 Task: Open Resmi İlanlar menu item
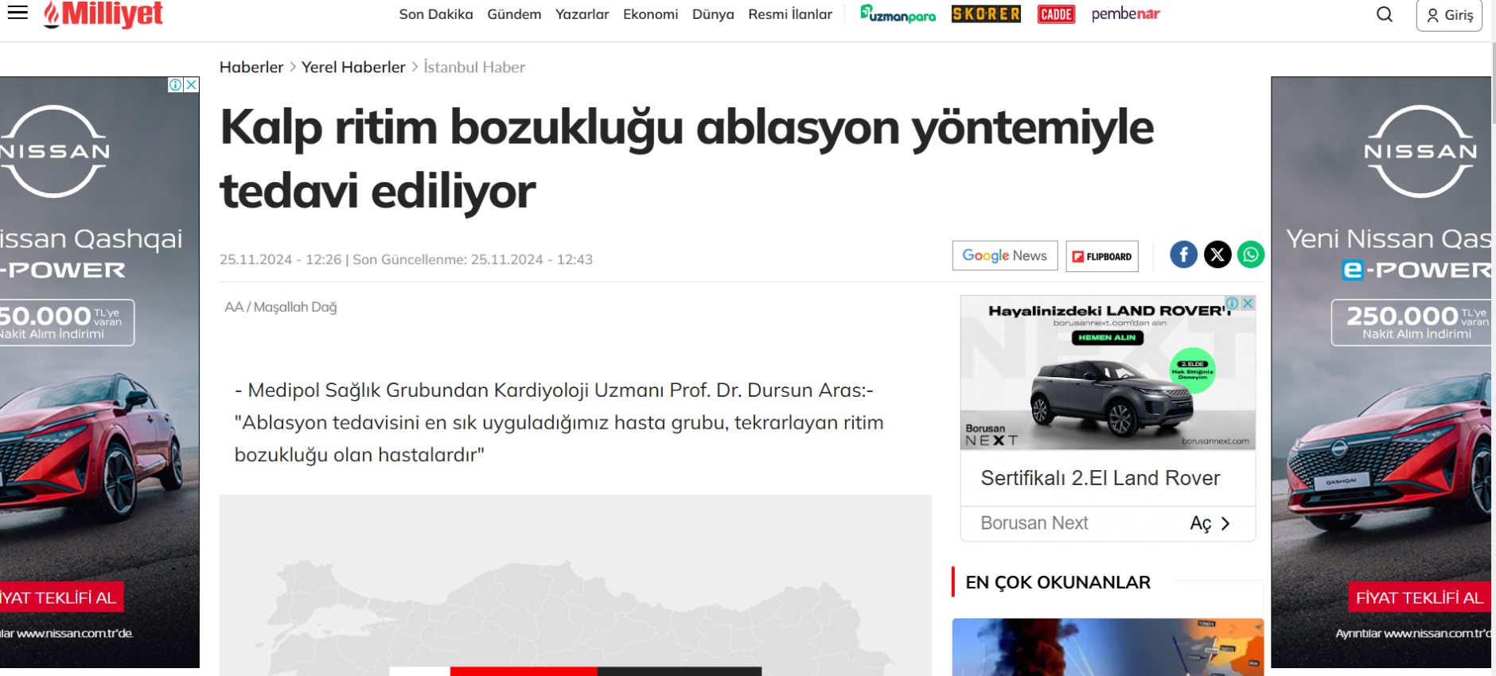790,14
